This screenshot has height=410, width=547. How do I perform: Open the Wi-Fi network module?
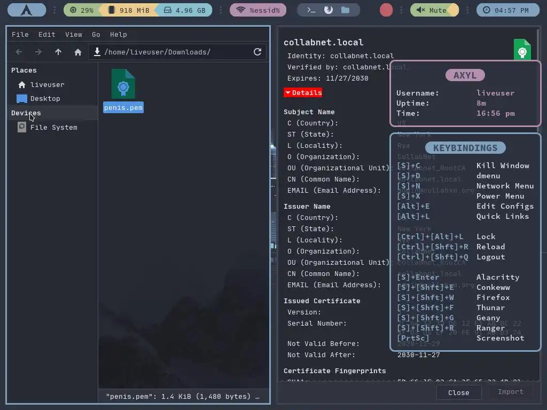pos(258,10)
